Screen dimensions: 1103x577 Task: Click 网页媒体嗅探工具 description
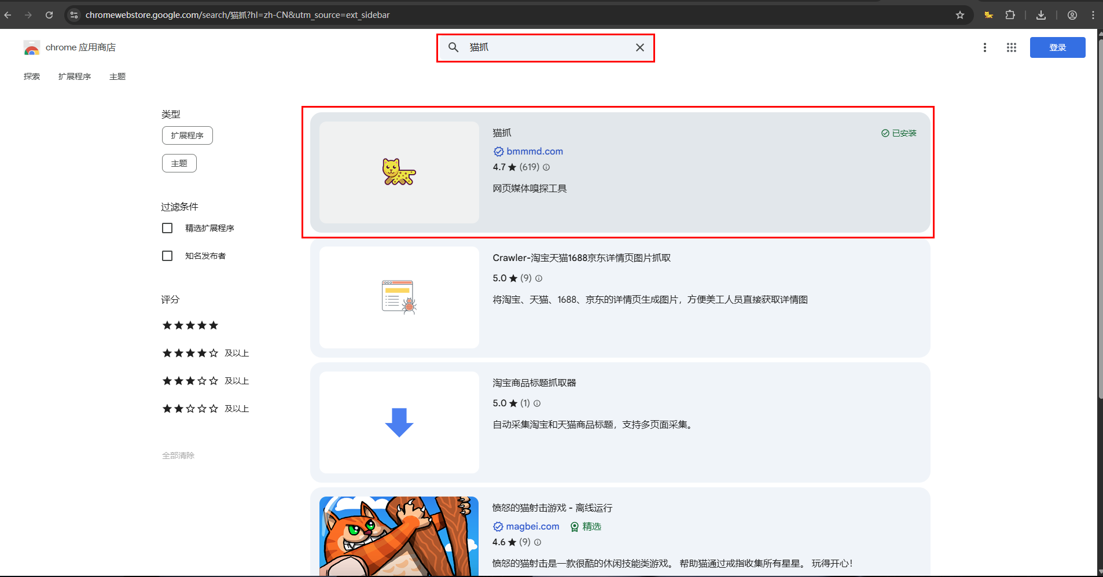click(x=530, y=189)
